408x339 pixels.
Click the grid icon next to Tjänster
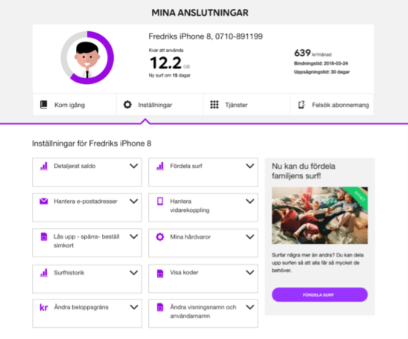(214, 105)
